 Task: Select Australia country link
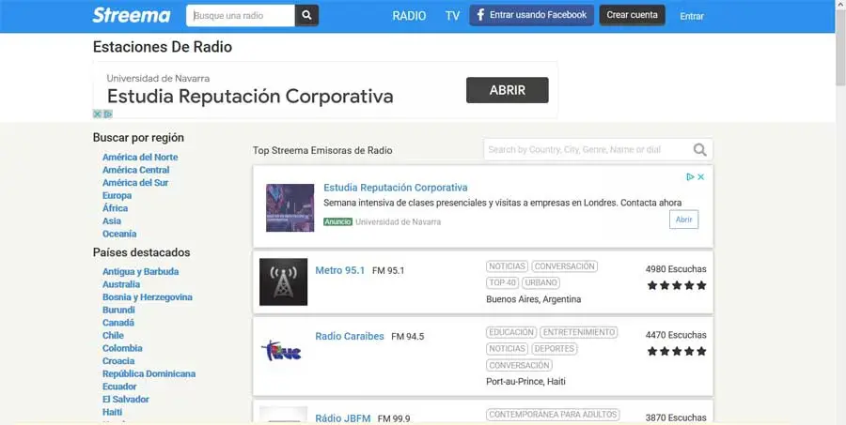pos(121,284)
